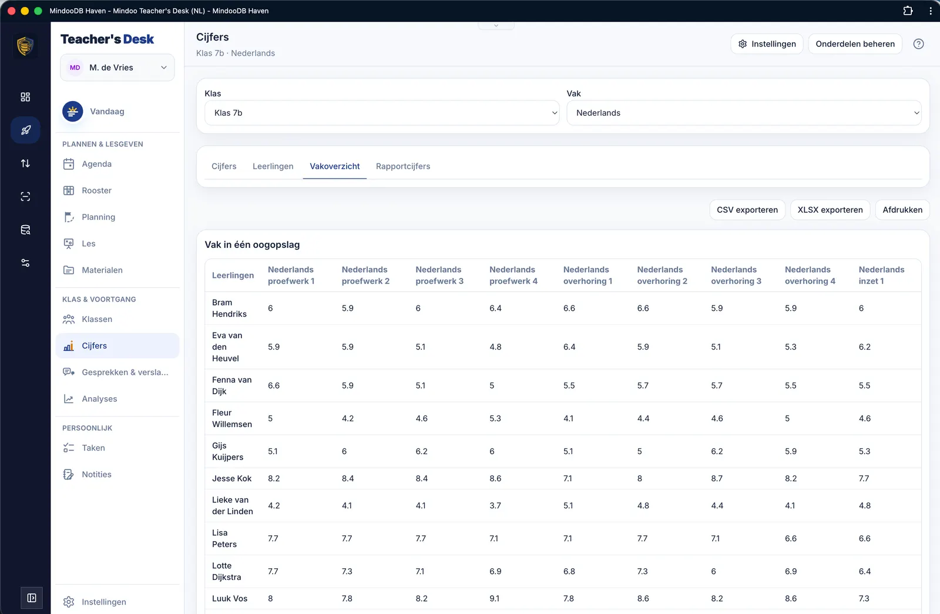
Task: Open the Vak dropdown showing Nederlands
Action: point(744,113)
